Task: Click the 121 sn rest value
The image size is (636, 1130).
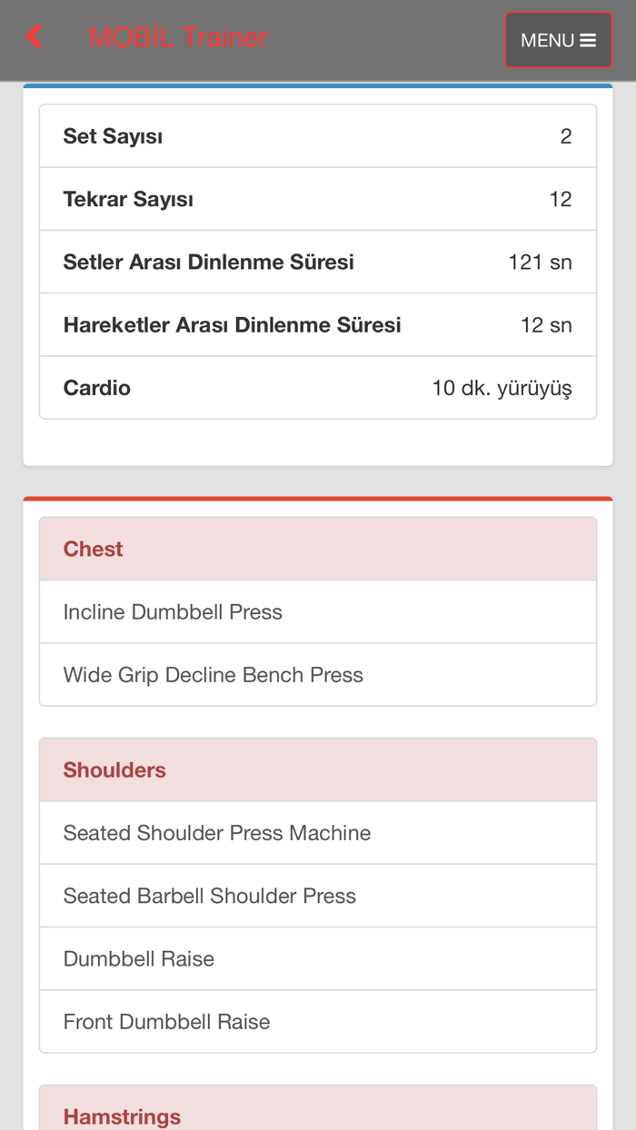Action: 540,263
